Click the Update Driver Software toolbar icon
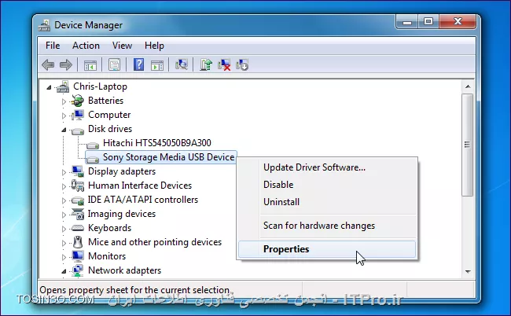Image resolution: width=511 pixels, height=316 pixels. point(206,64)
